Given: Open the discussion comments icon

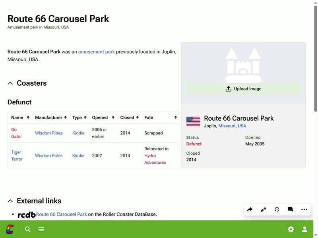Looking at the screenshot, I should coord(291,209).
